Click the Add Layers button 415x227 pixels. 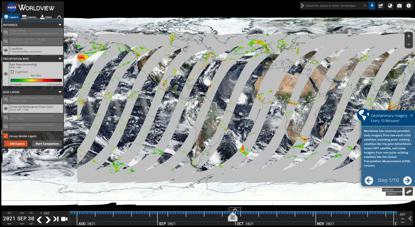[x=15, y=144]
